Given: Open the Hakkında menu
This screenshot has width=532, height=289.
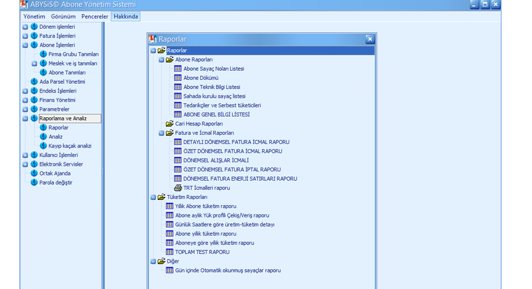Looking at the screenshot, I should (x=126, y=16).
